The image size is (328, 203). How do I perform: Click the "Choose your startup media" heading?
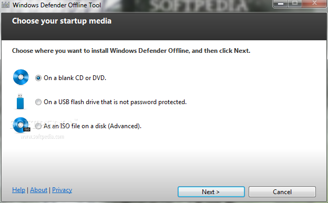61,21
